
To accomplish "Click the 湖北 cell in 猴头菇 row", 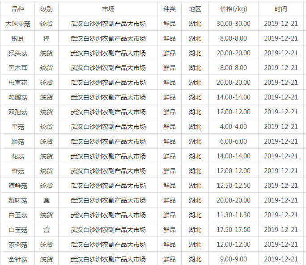I will (195, 53).
